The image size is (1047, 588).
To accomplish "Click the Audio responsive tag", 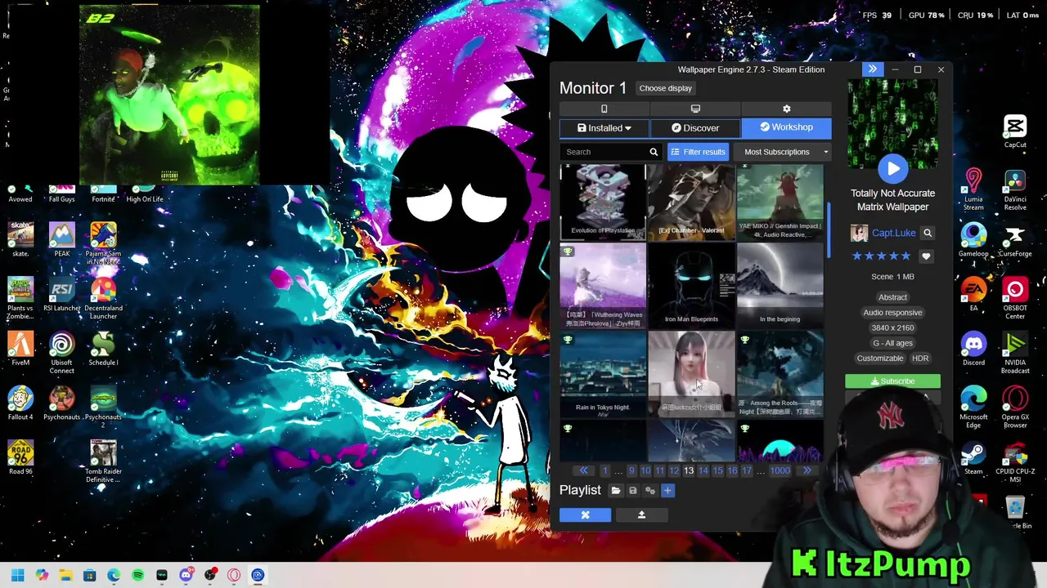I will [892, 313].
